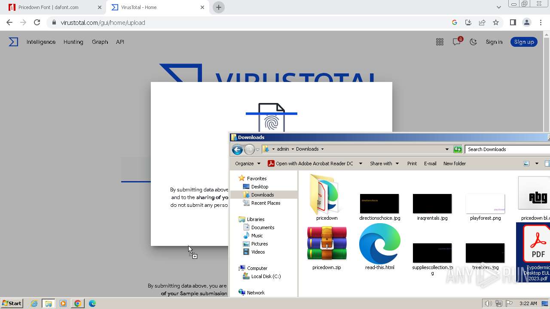This screenshot has width=550, height=309.
Task: Open Microsoft Edge from taskbar
Action: tap(92, 303)
